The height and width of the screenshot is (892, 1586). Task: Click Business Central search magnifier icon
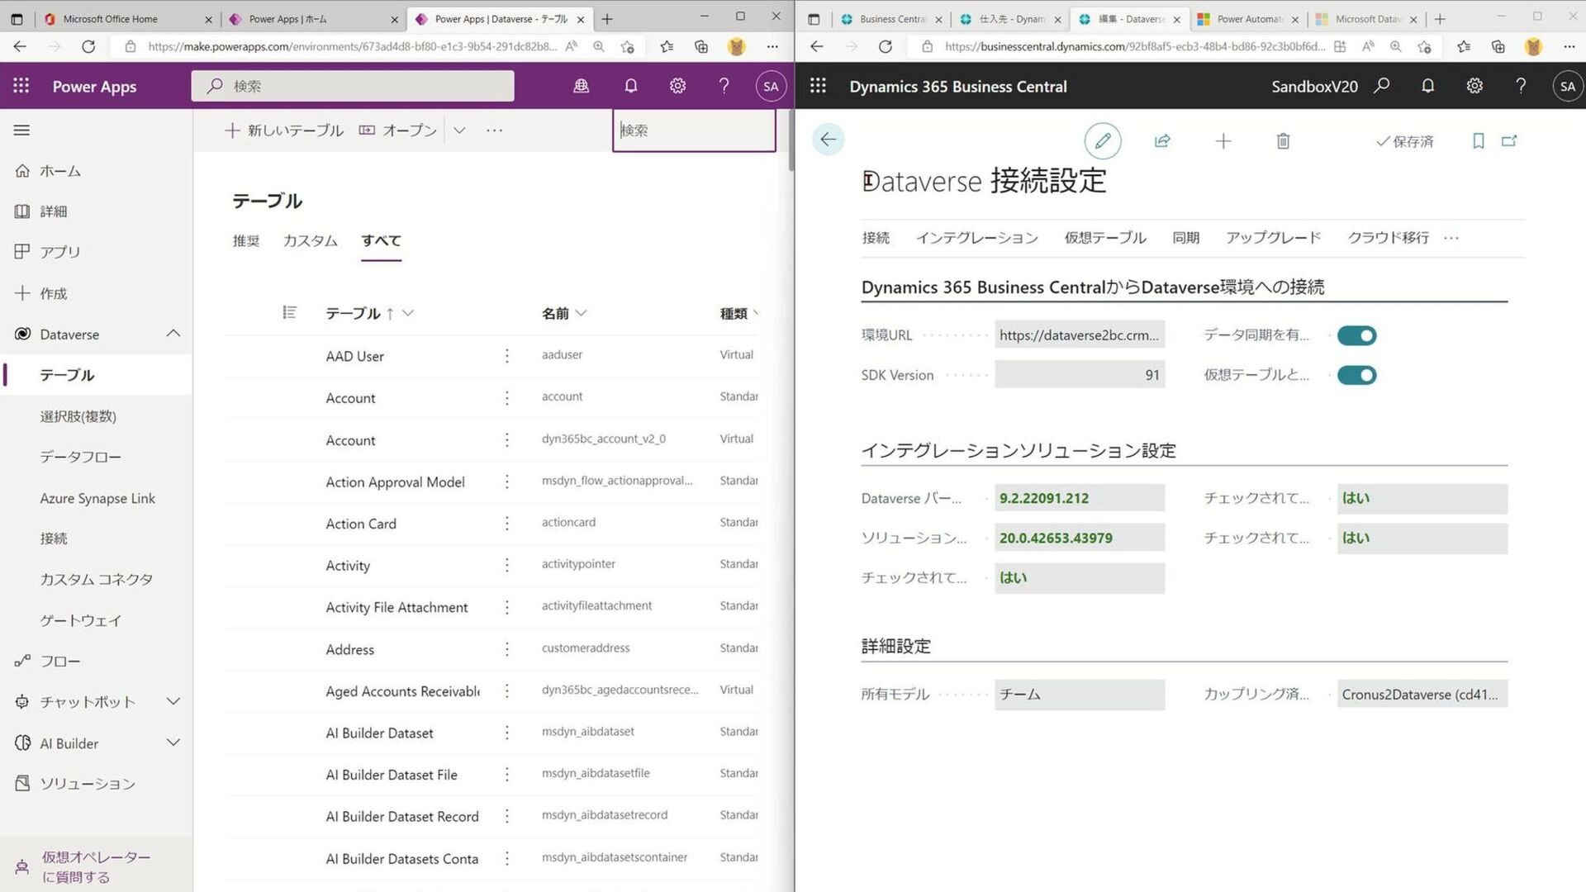tap(1382, 86)
